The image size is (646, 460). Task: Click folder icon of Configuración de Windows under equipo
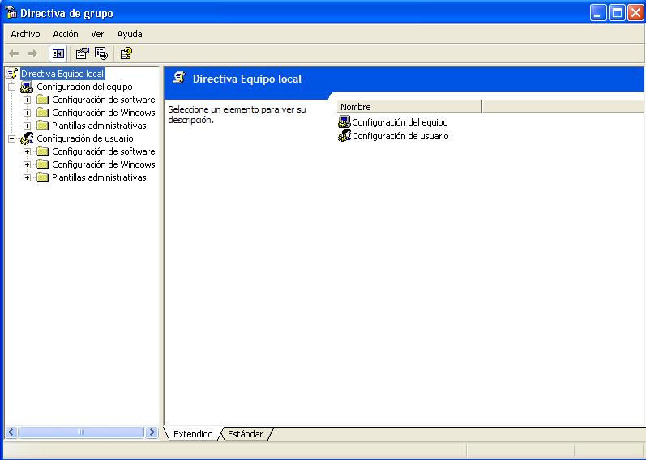pyautogui.click(x=42, y=113)
